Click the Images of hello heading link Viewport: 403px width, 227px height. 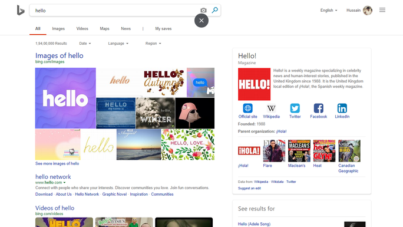[60, 55]
